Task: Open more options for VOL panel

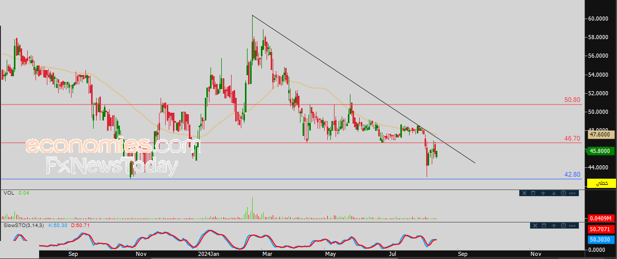Action: [x=573, y=193]
